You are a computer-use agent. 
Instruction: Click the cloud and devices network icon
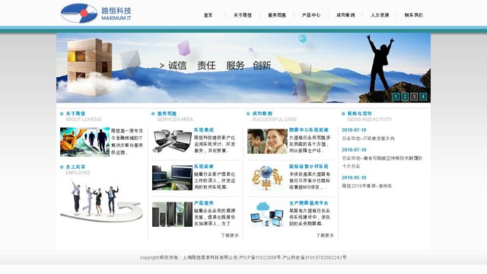(267, 215)
